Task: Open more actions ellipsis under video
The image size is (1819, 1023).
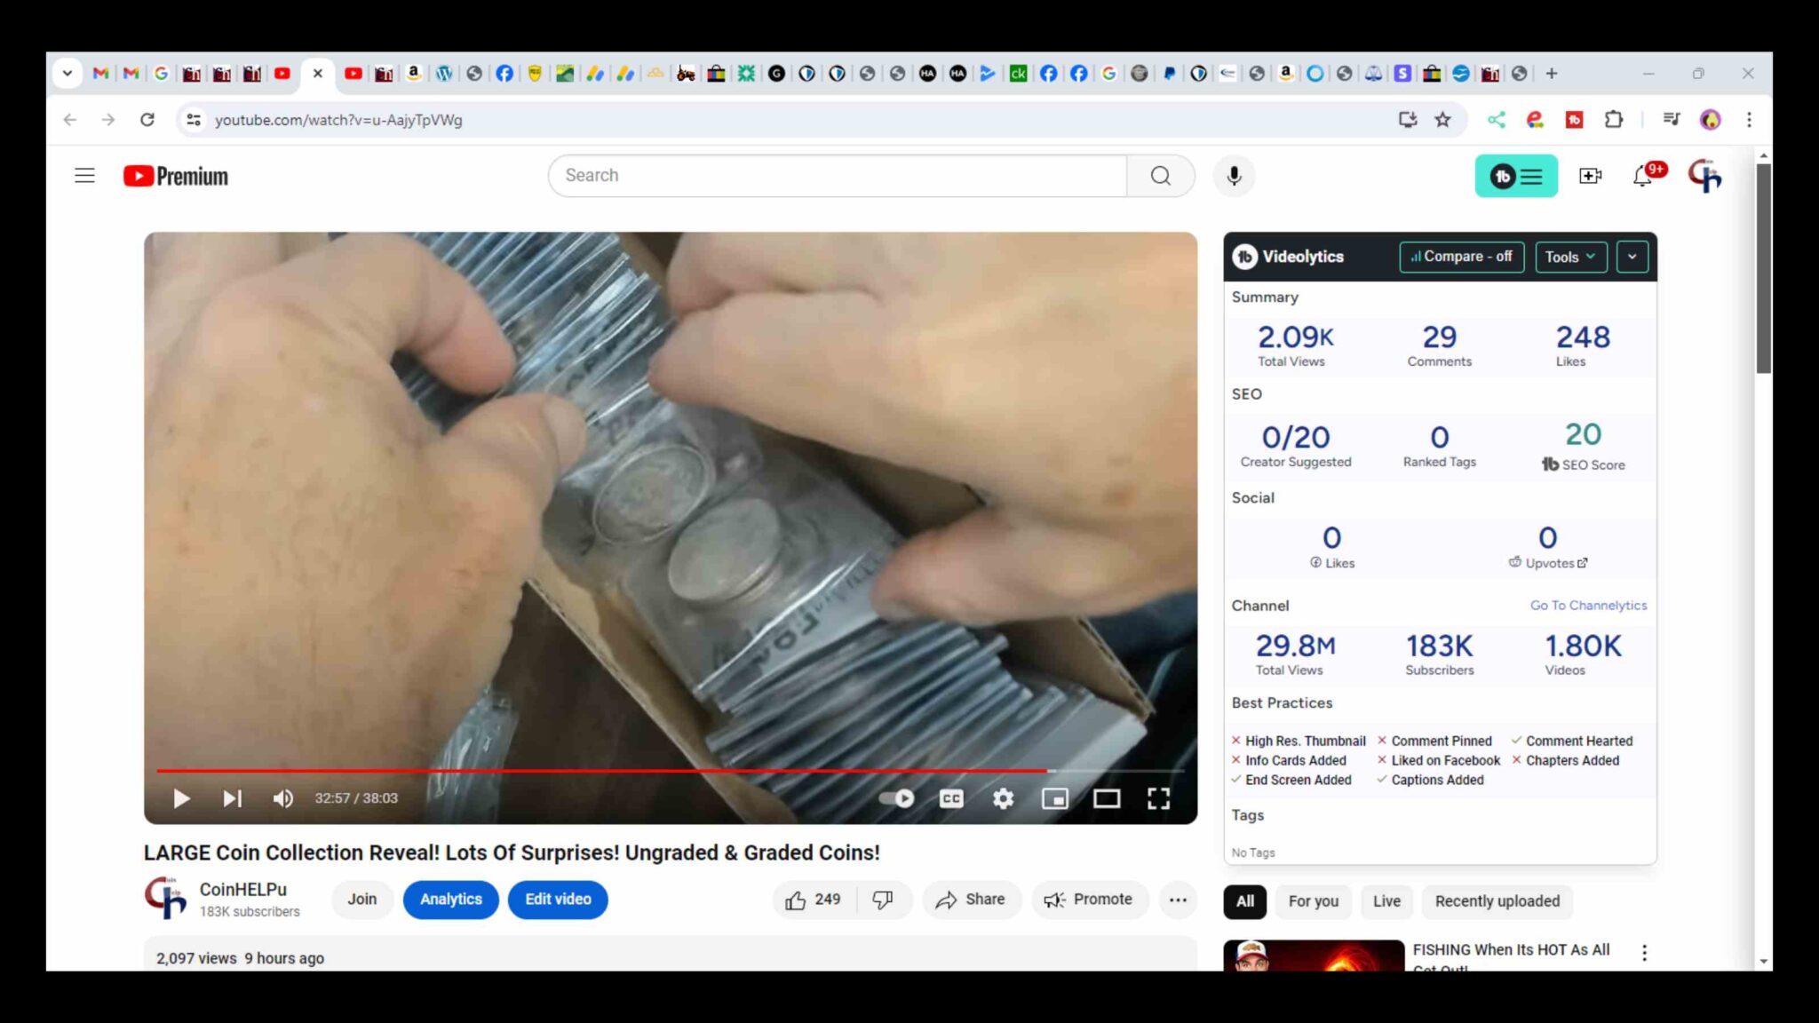Action: tap(1178, 900)
